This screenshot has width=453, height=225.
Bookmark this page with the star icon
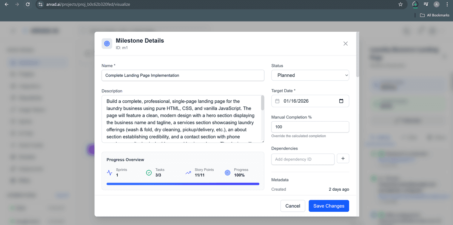pos(400,4)
